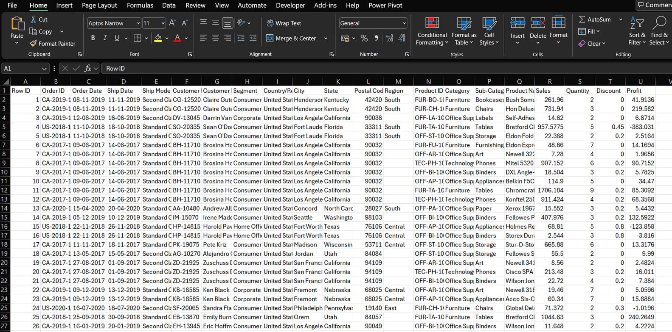This screenshot has width=672, height=332.
Task: Decrease font size with smaller A icon
Action: [185, 23]
